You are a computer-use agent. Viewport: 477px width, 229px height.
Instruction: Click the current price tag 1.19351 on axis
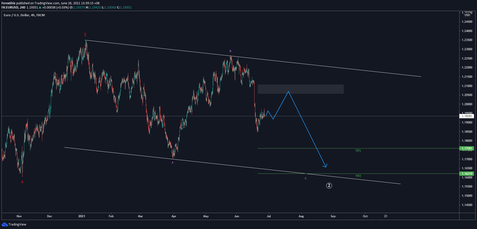(467, 116)
